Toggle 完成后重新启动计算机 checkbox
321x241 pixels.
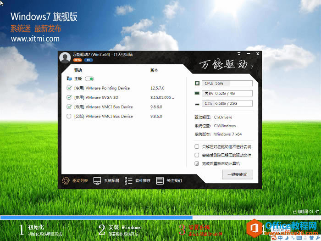coord(197,163)
